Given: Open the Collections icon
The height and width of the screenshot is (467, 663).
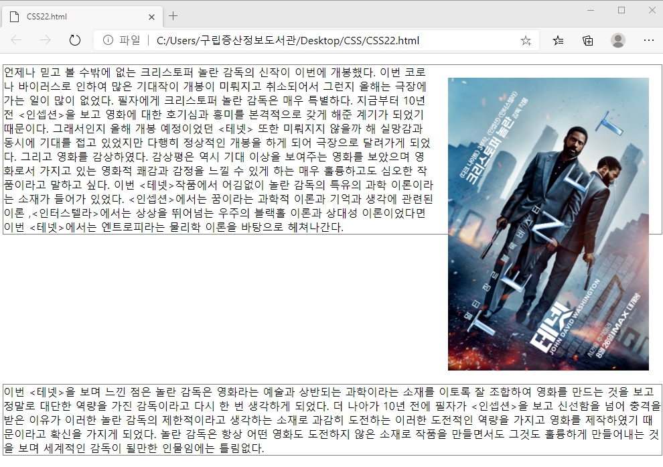Looking at the screenshot, I should [x=588, y=41].
